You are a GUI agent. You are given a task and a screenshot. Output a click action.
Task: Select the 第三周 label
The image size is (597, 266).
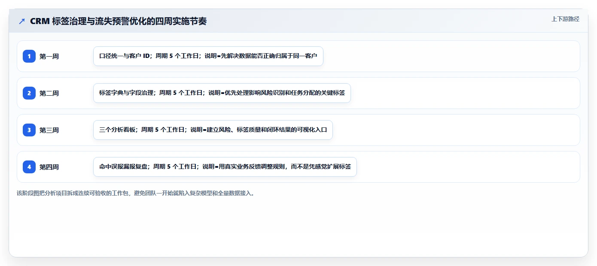pyautogui.click(x=49, y=130)
